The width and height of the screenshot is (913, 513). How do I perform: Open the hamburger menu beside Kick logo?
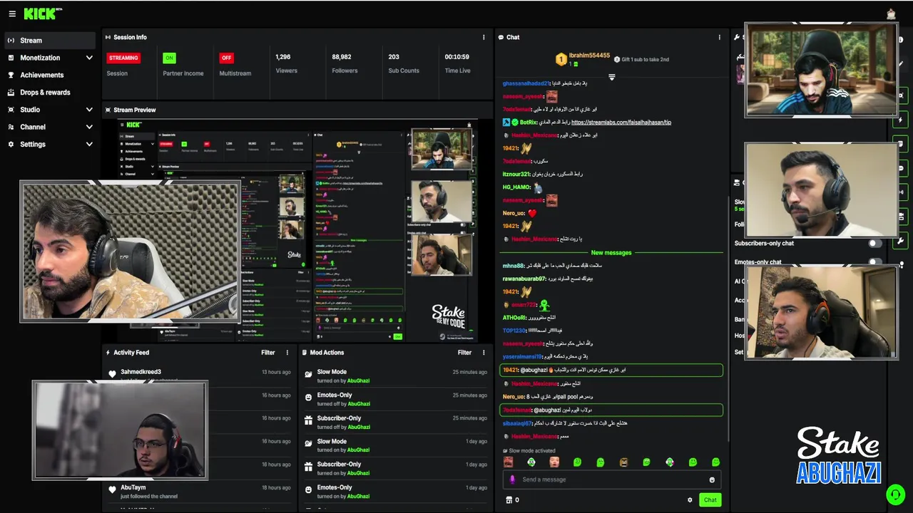[12, 14]
